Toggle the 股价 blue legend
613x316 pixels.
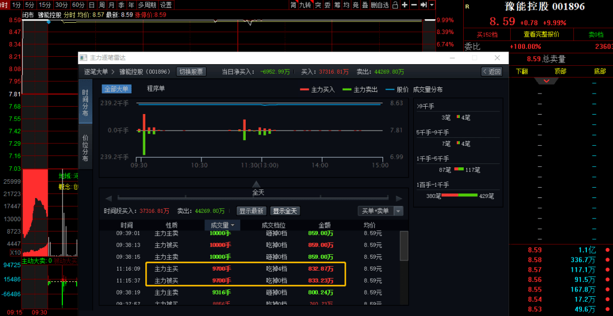click(x=397, y=90)
